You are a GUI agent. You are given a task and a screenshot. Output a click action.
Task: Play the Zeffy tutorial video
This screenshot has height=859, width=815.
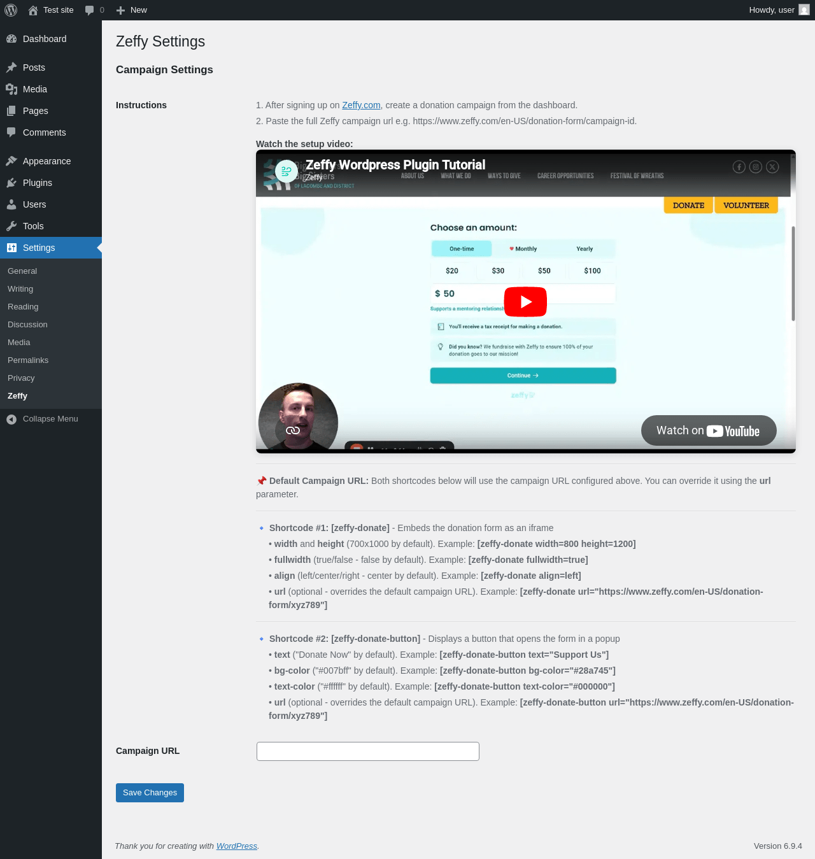click(x=525, y=302)
